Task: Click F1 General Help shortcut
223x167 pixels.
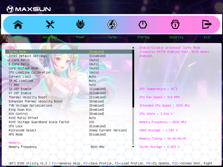Action: 67,163
